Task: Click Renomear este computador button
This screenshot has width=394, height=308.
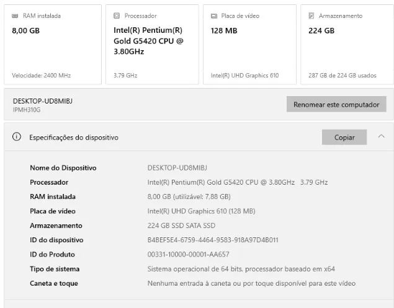Action: (336, 104)
